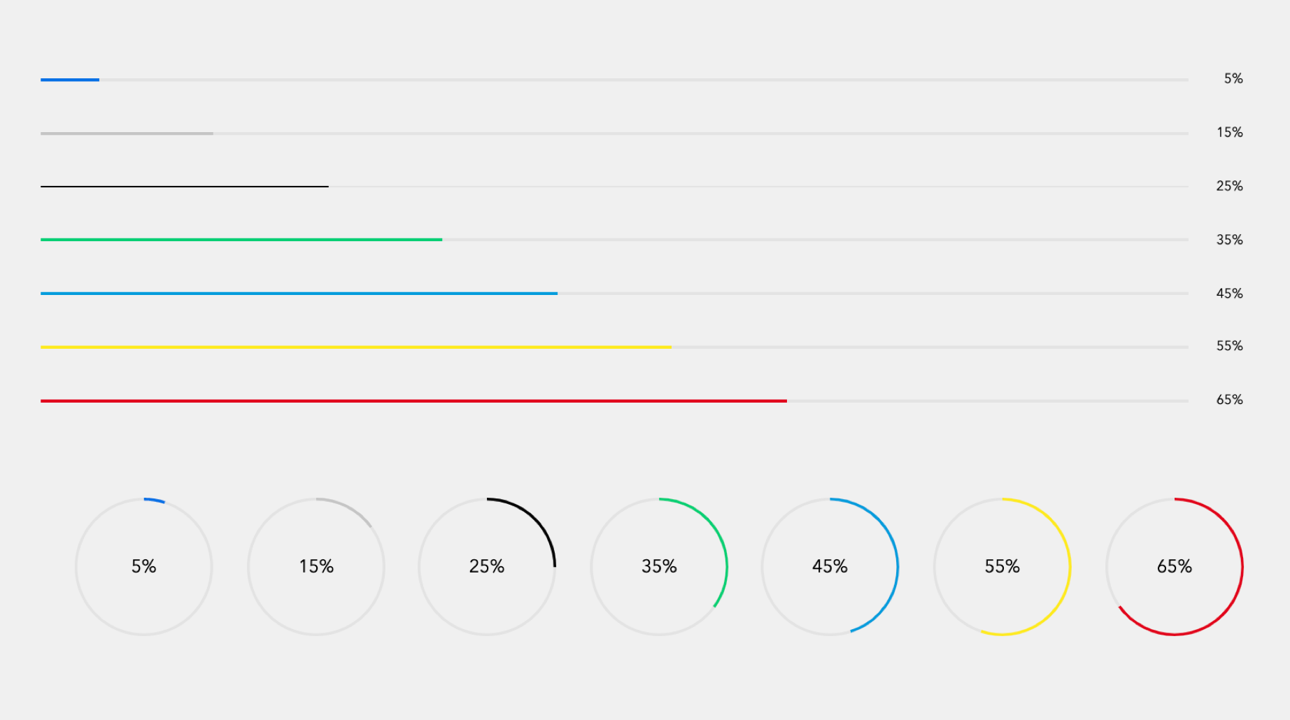Click the black 25% linear progress bar
1290x720 pixels.
(614, 187)
